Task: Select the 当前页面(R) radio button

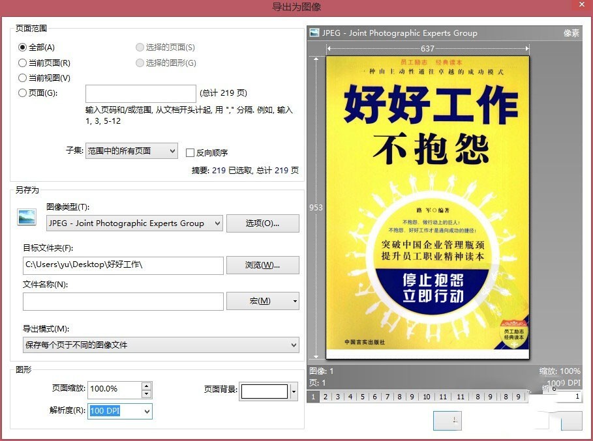Action: pos(23,63)
